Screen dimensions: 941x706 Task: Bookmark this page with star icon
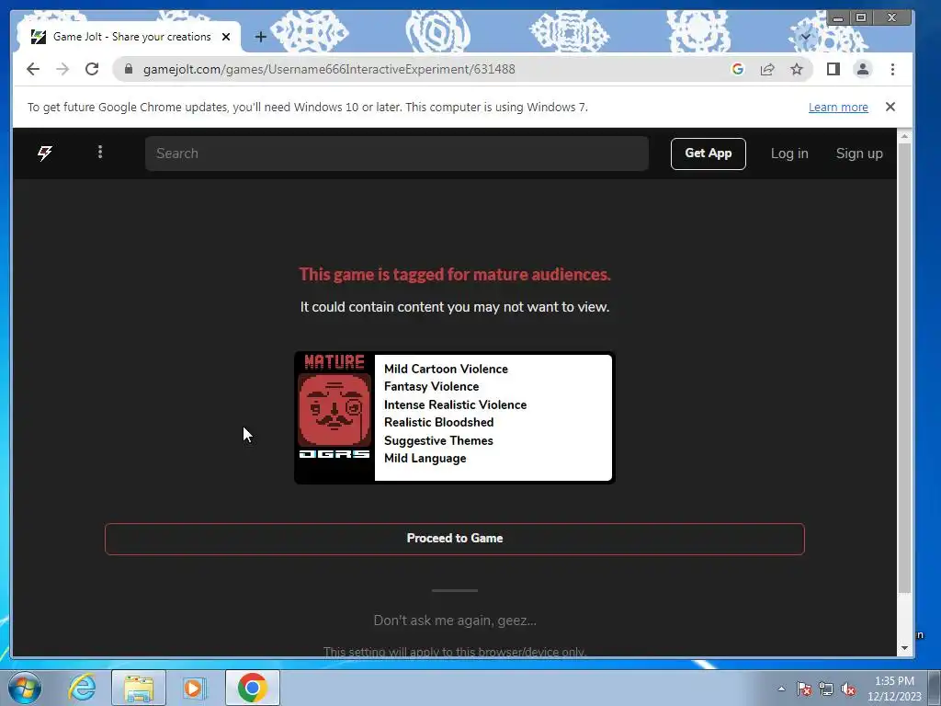797,69
